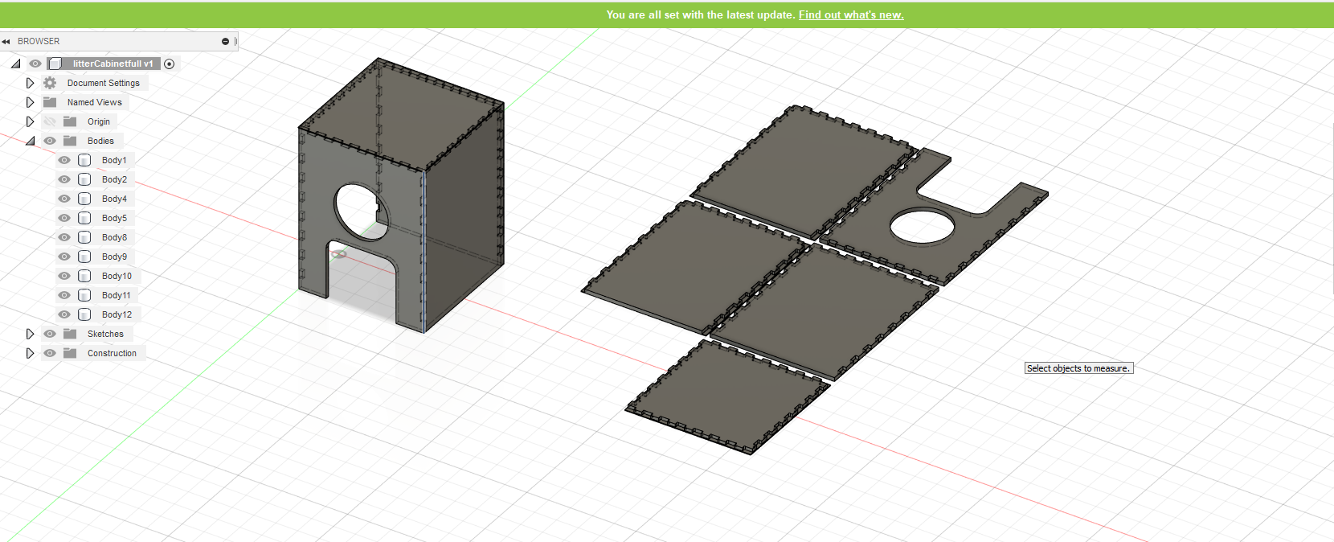The image size is (1334, 542).
Task: Select the Construction label
Action: point(112,353)
